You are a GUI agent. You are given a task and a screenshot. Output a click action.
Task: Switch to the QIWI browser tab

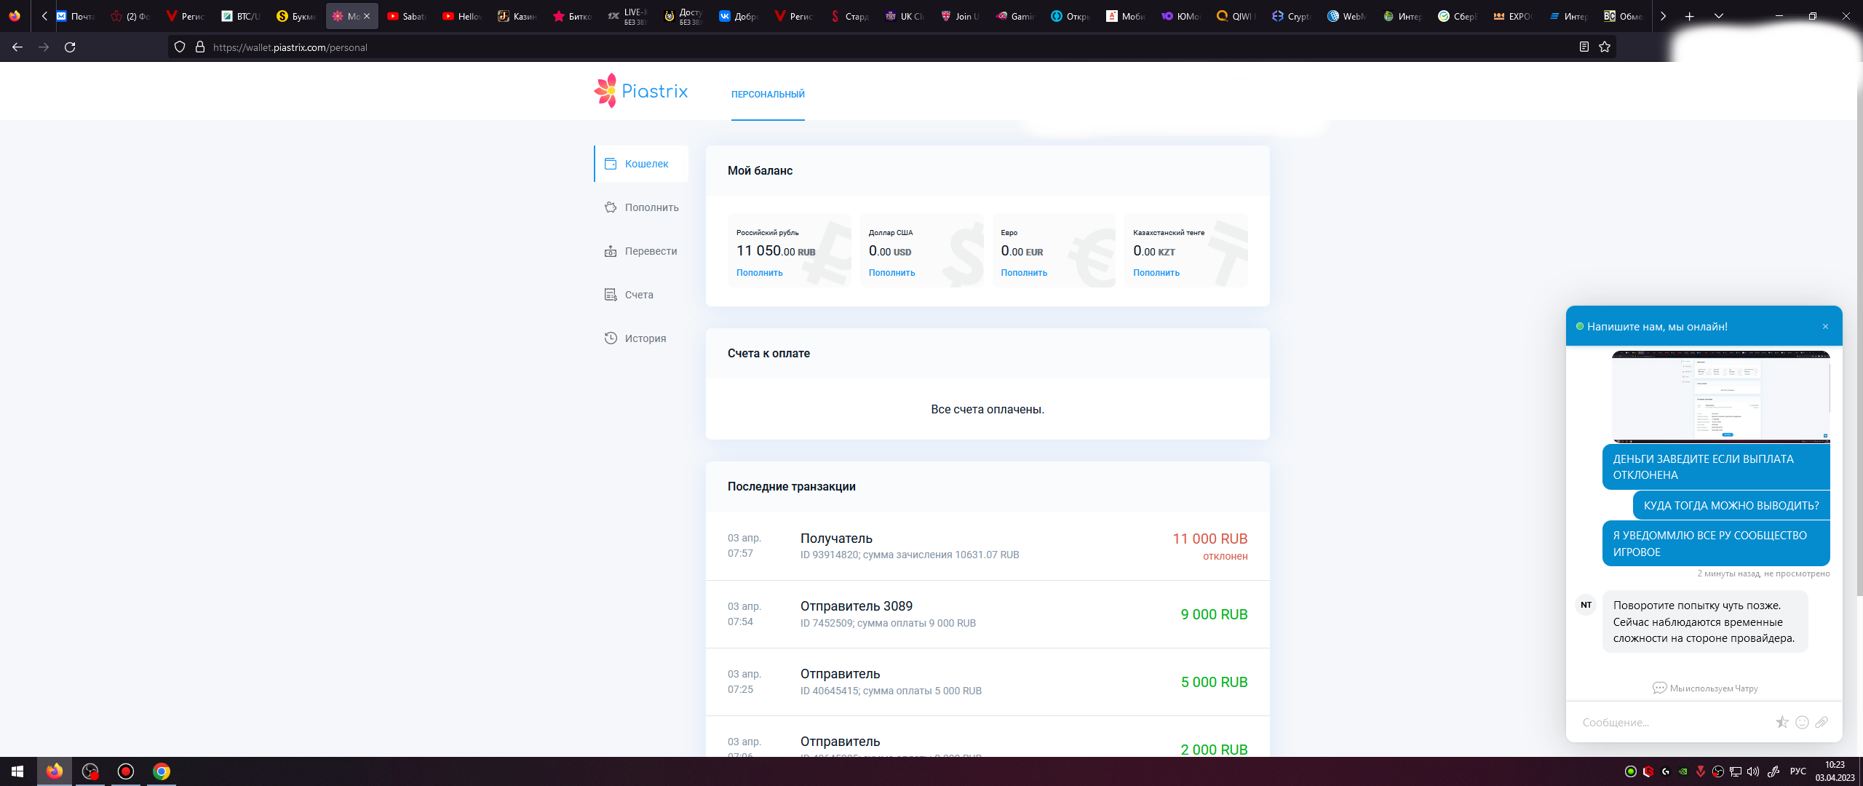pos(1236,16)
